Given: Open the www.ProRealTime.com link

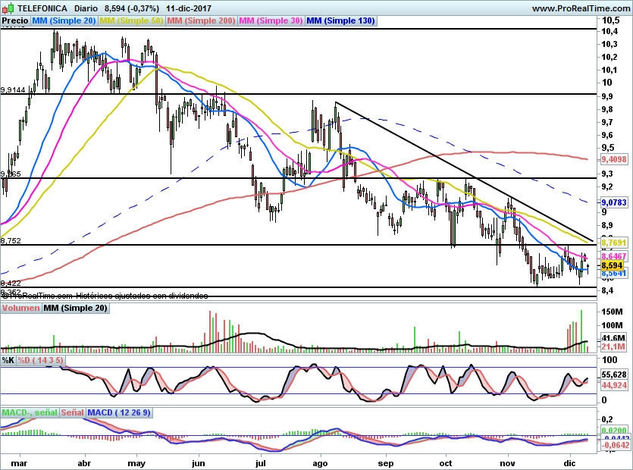Looking at the screenshot, I should point(581,8).
